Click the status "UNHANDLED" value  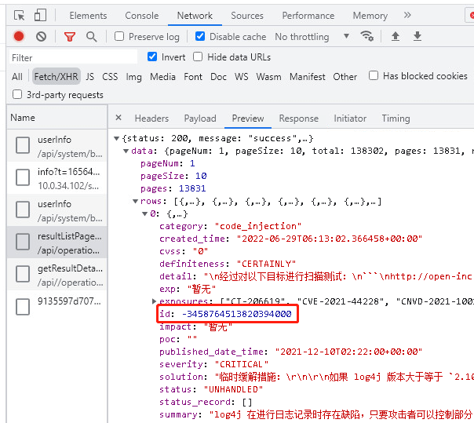tap(233, 389)
